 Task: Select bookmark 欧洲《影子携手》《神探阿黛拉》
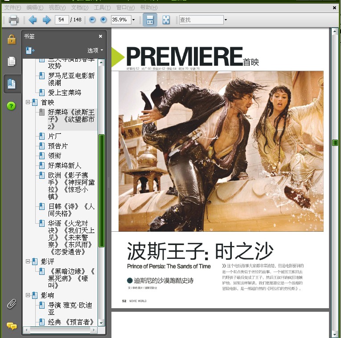coord(71,186)
